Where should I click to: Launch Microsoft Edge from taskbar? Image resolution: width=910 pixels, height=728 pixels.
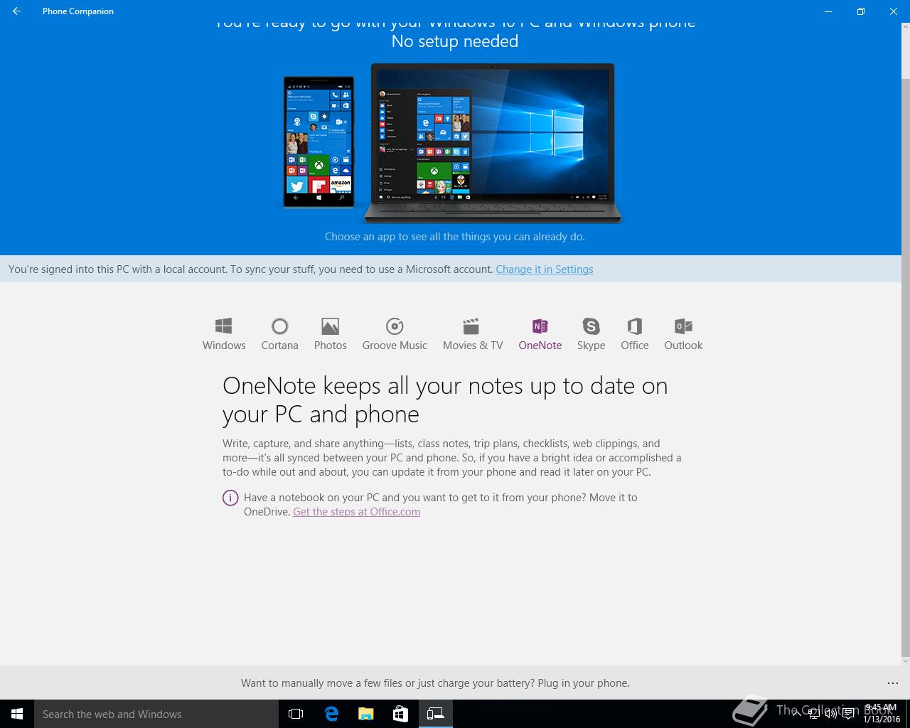coord(331,714)
